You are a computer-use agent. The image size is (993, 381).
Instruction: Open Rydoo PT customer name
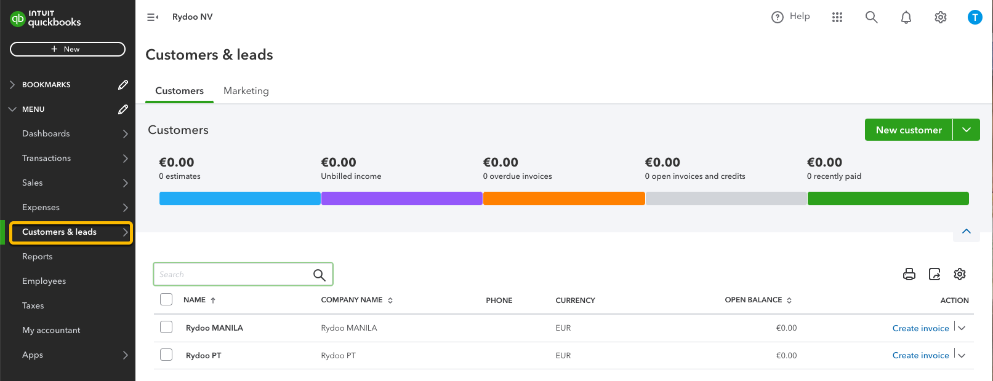[204, 356]
